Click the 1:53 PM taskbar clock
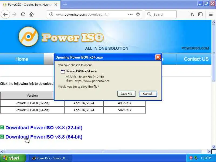Image resolution: width=216 pixels, height=162 pixels. pos(206,158)
